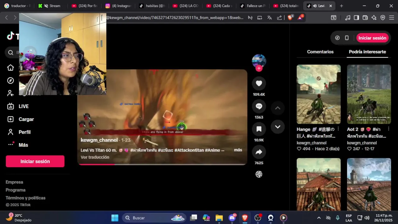The width and height of the screenshot is (398, 224).
Task: Click the taskbar volume speaker icon
Action: (x=367, y=218)
